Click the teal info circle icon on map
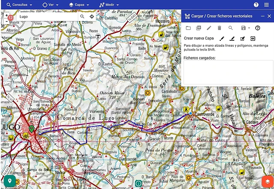Image resolution: width=274 pixels, height=189 pixels. pos(138,183)
